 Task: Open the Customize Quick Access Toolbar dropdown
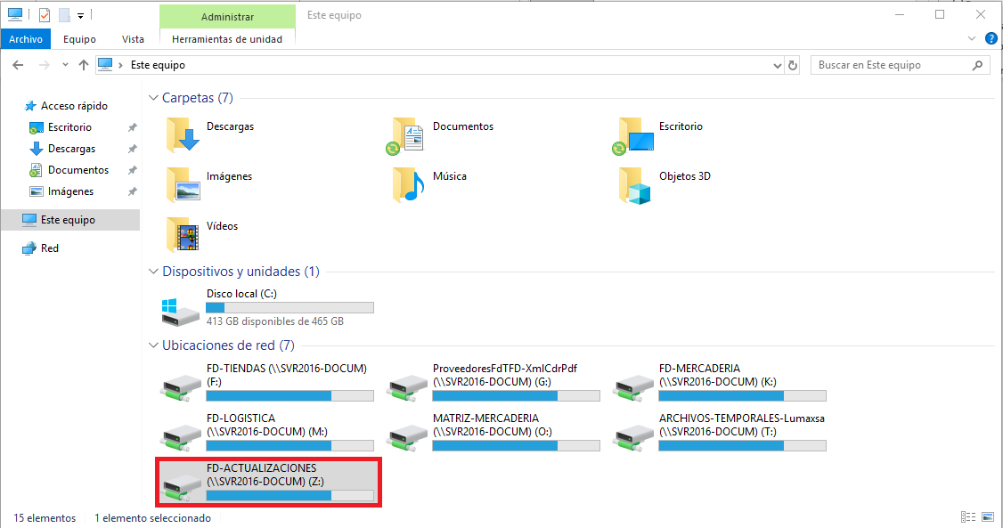tap(80, 15)
